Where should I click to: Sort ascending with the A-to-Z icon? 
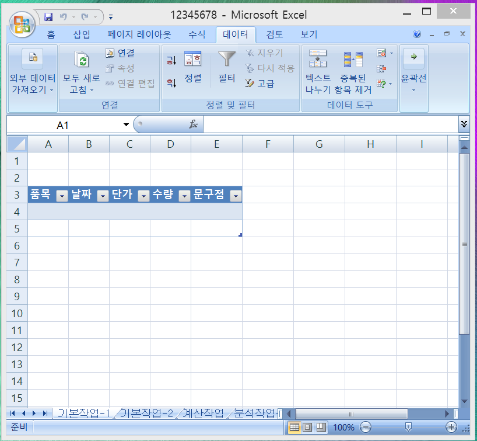[171, 60]
